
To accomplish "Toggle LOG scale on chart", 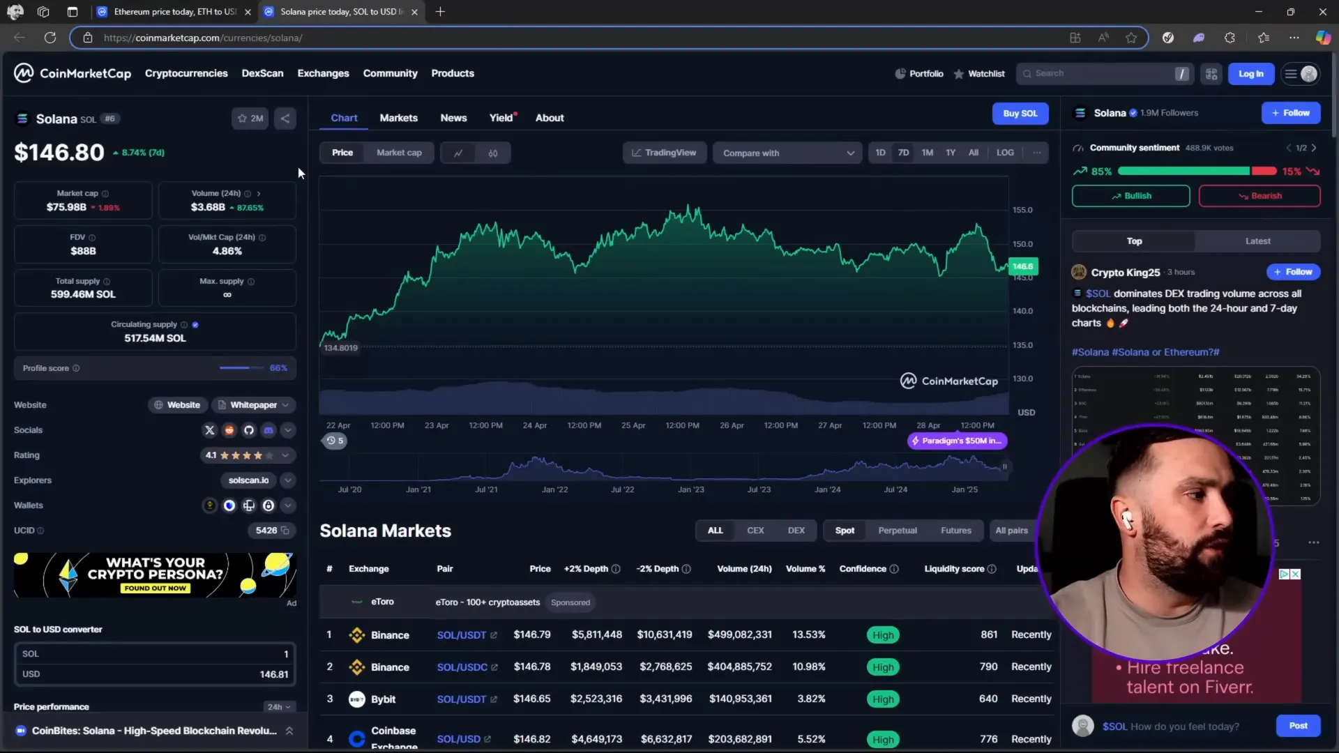I will point(1005,153).
